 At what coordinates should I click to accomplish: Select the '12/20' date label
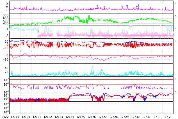point(26,117)
